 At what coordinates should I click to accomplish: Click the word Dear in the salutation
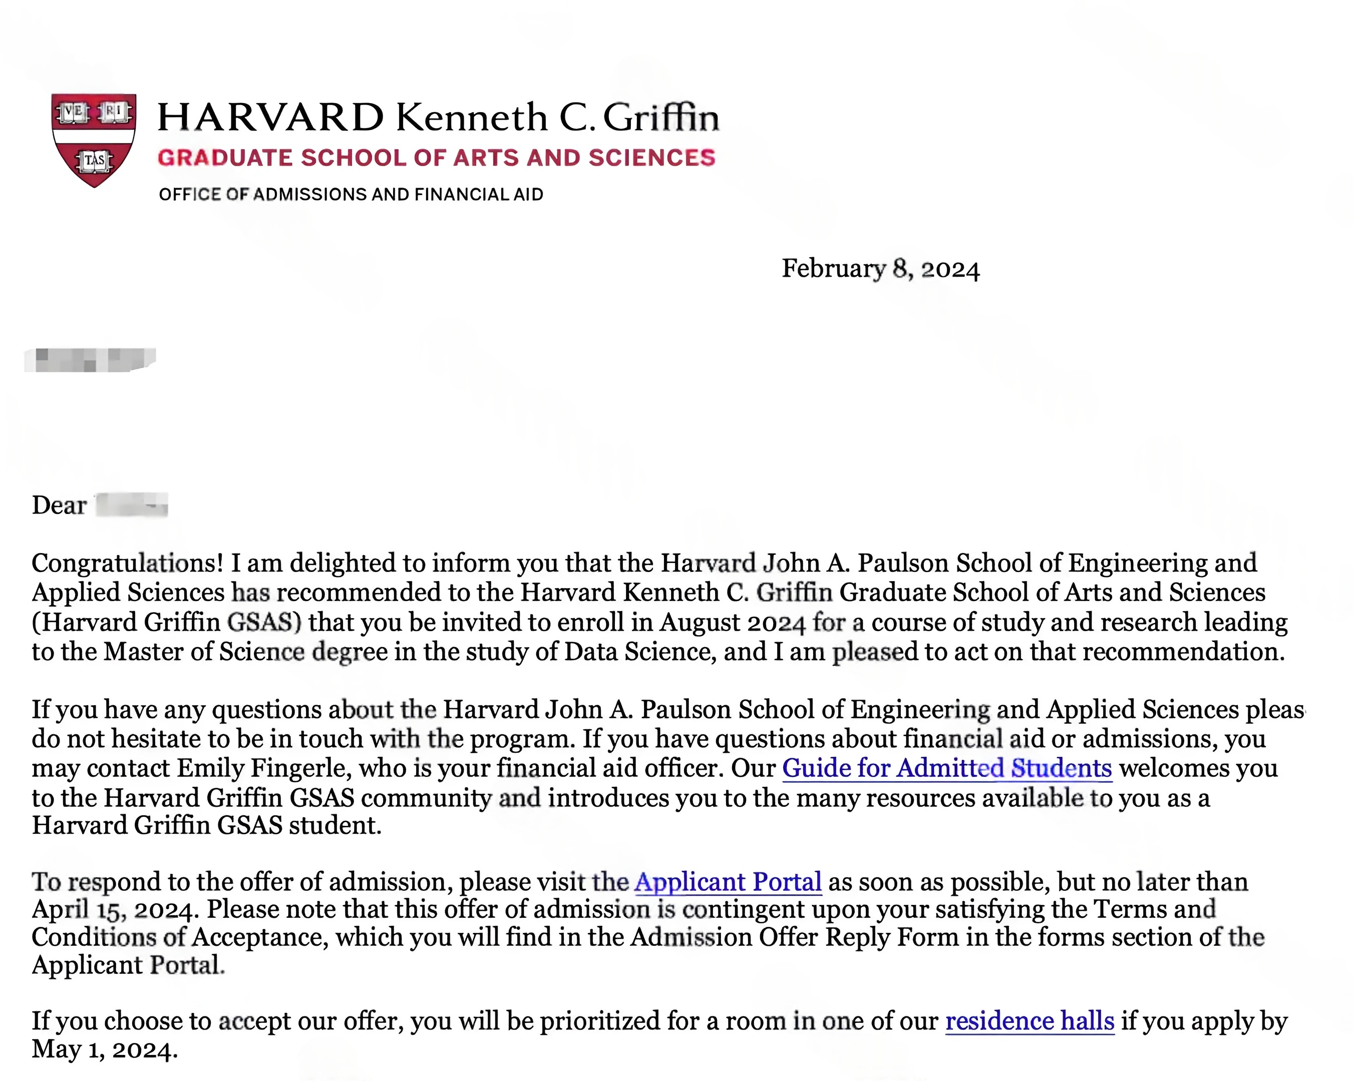pos(59,505)
